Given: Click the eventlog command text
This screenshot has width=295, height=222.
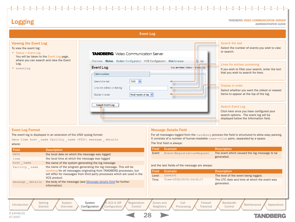Looking at the screenshot, I should 23,68.
